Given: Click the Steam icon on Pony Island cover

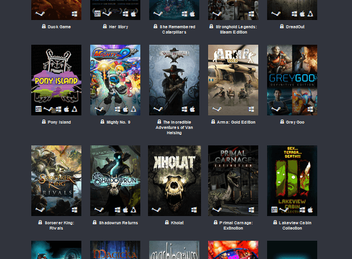Looking at the screenshot, I should click(x=48, y=109).
